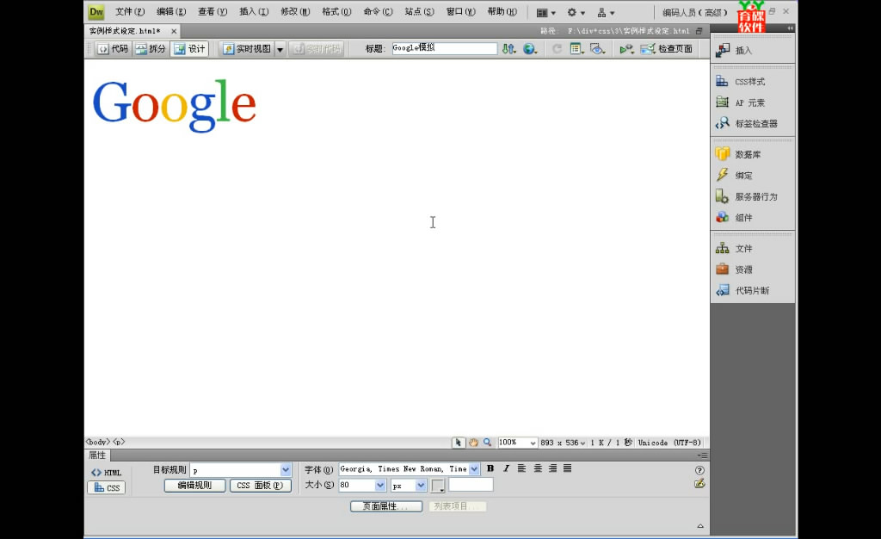Set text alignment to justify

(x=568, y=468)
